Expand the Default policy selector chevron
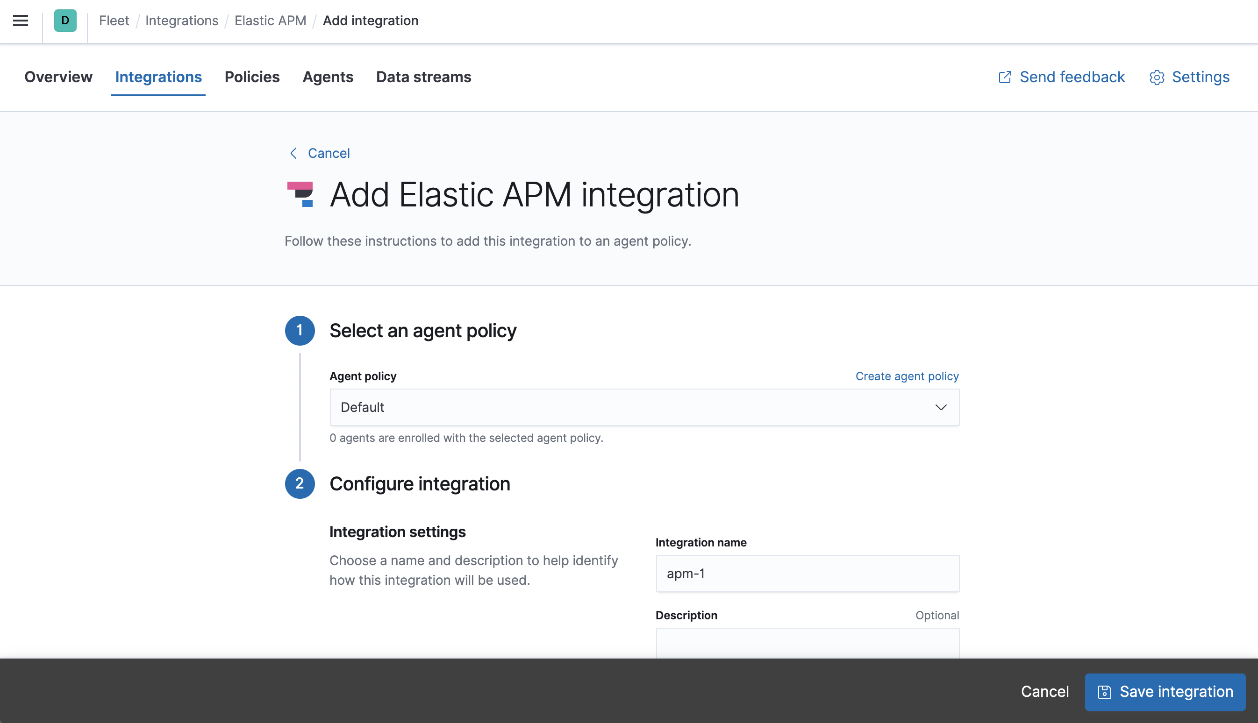This screenshot has height=723, width=1258. click(x=941, y=407)
